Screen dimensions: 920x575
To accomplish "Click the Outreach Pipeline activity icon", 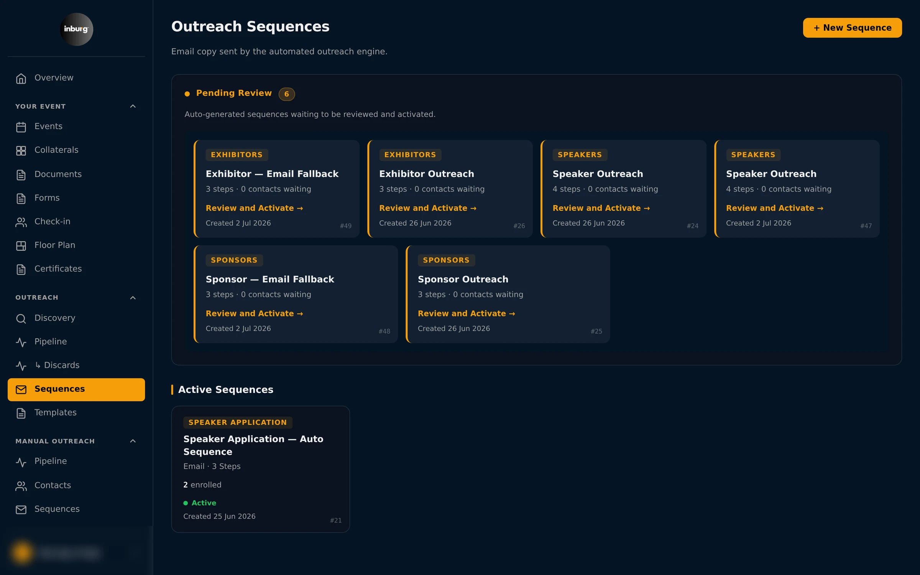I will (x=21, y=342).
